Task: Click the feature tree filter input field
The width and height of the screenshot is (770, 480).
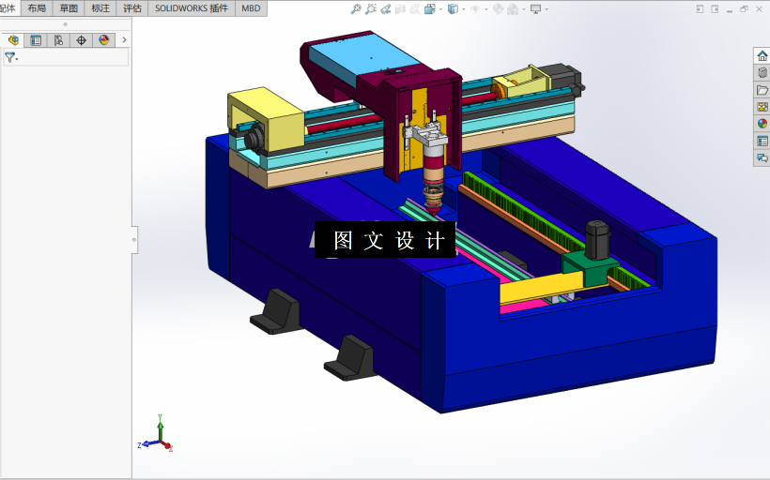Action: tap(66, 57)
